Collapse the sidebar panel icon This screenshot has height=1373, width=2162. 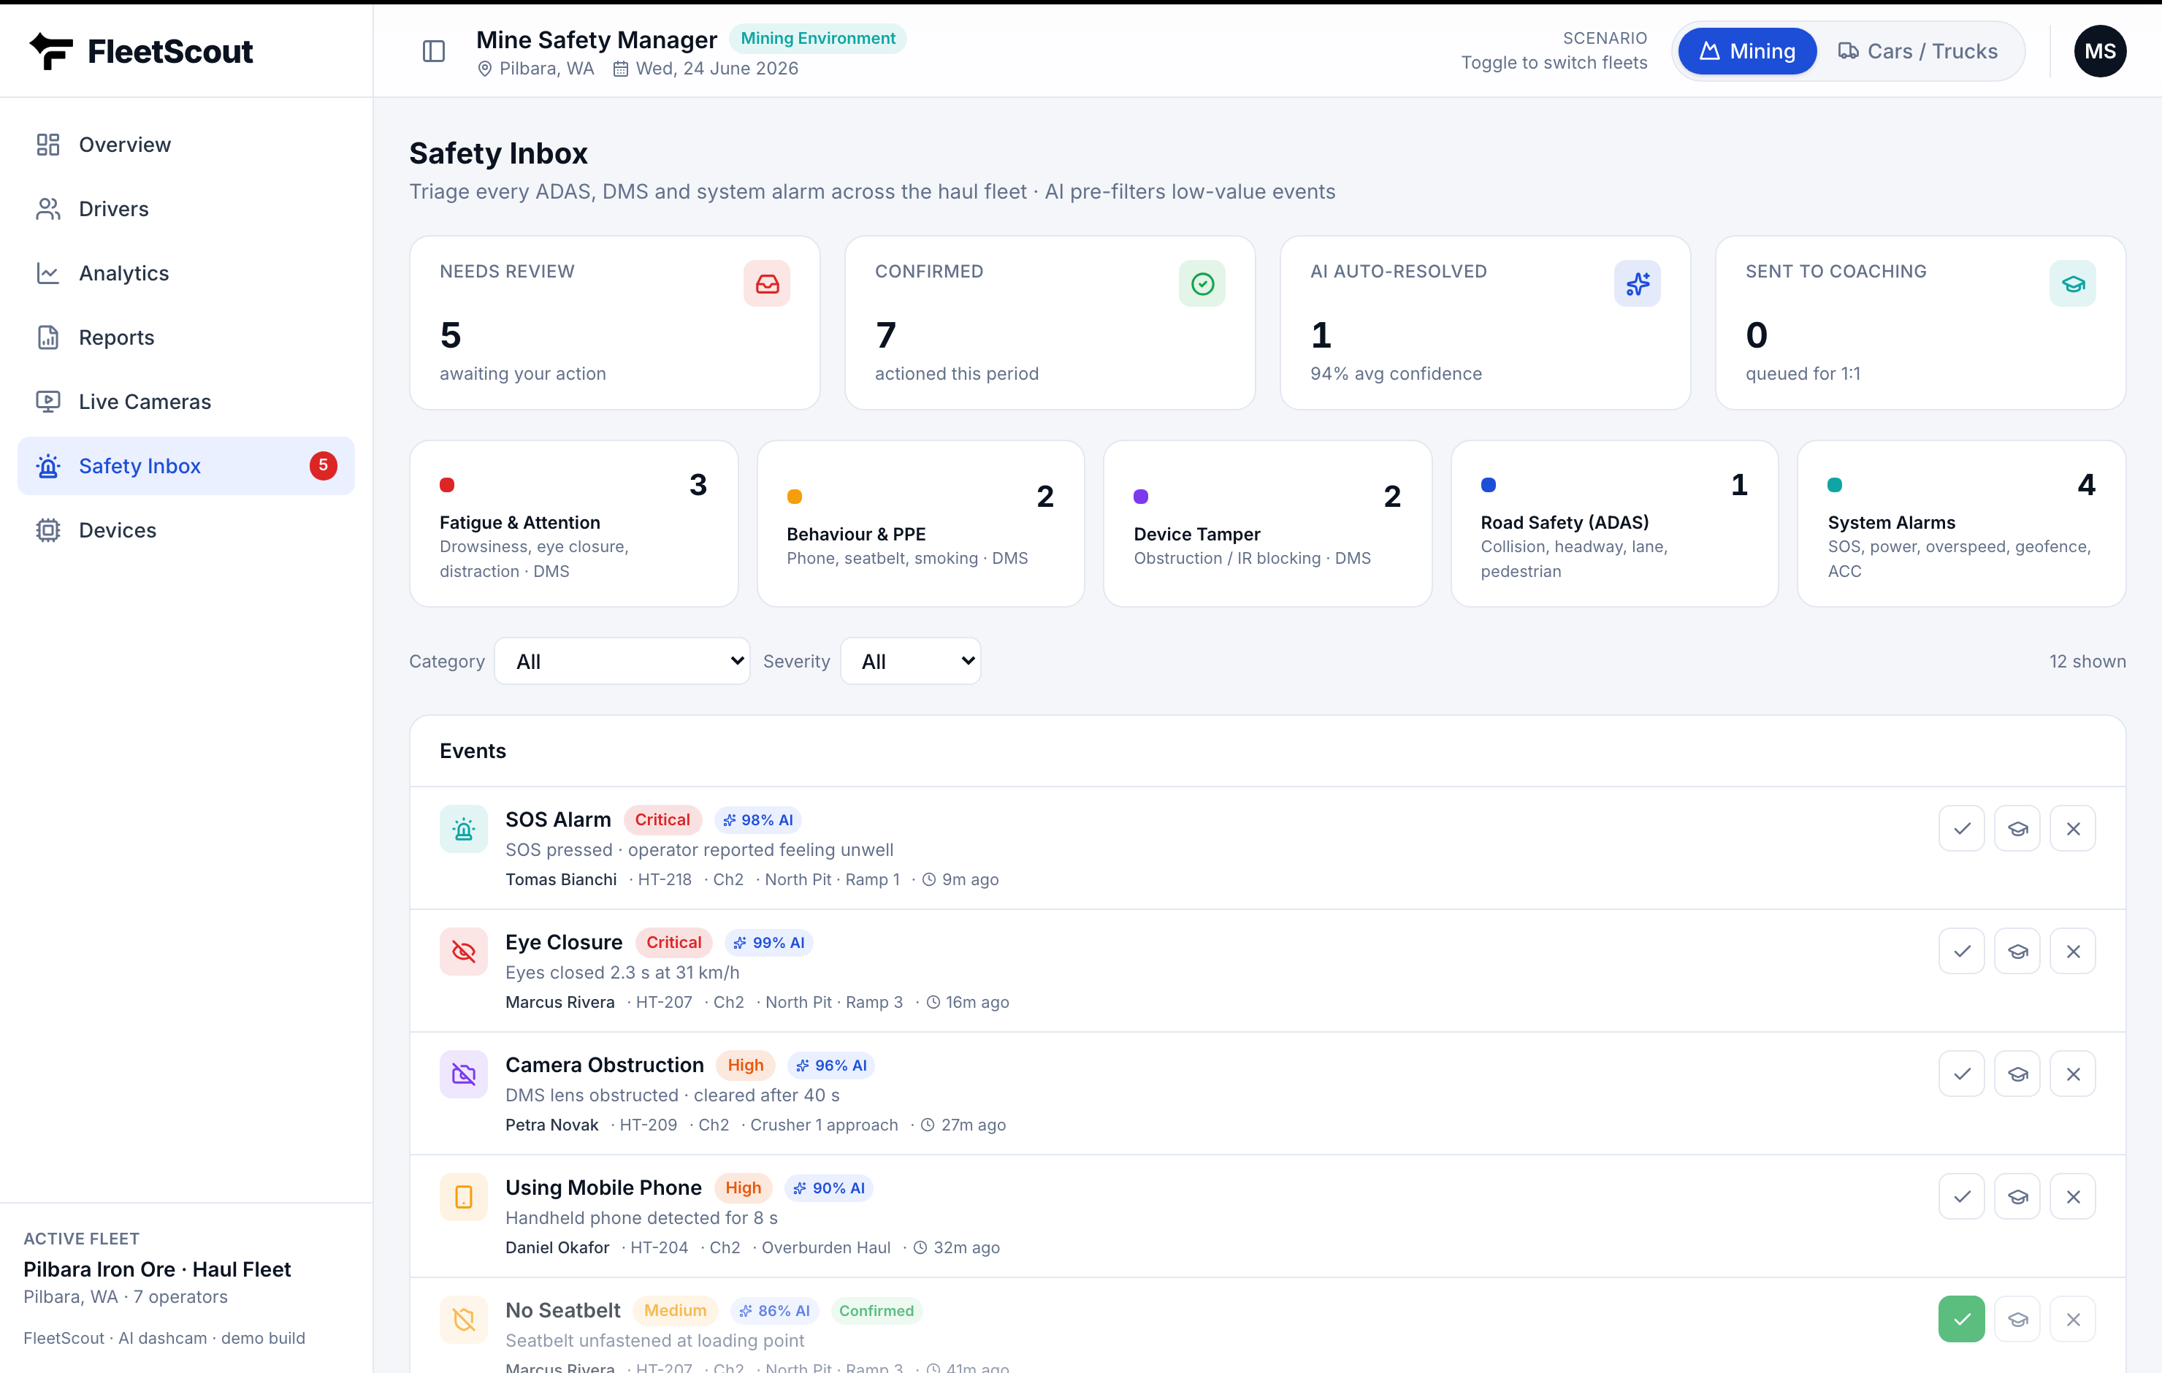[434, 51]
